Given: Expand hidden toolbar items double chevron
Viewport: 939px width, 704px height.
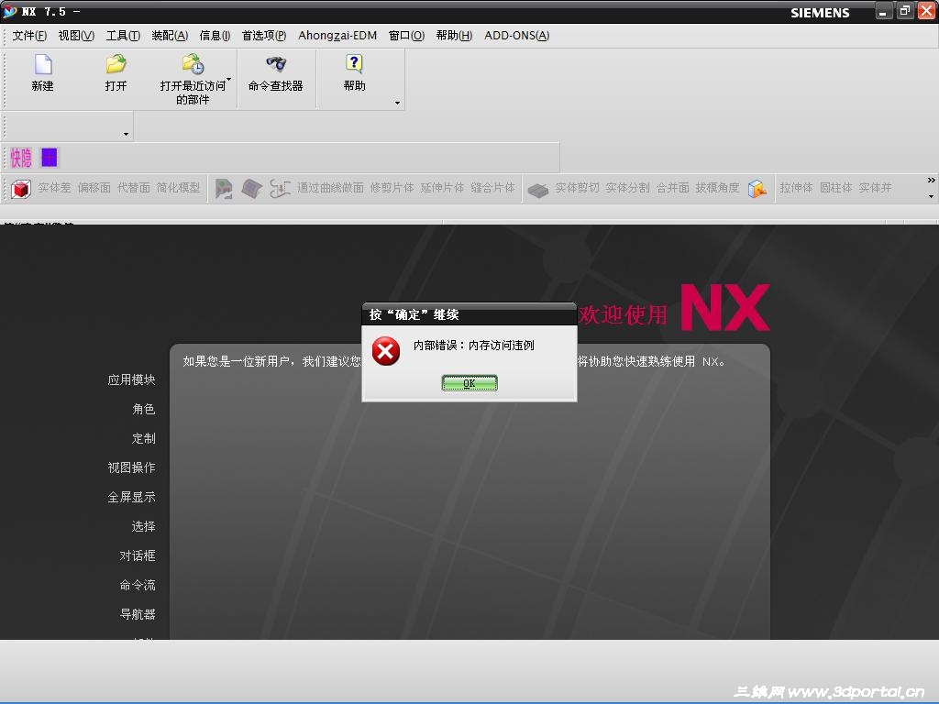Looking at the screenshot, I should (x=931, y=181).
